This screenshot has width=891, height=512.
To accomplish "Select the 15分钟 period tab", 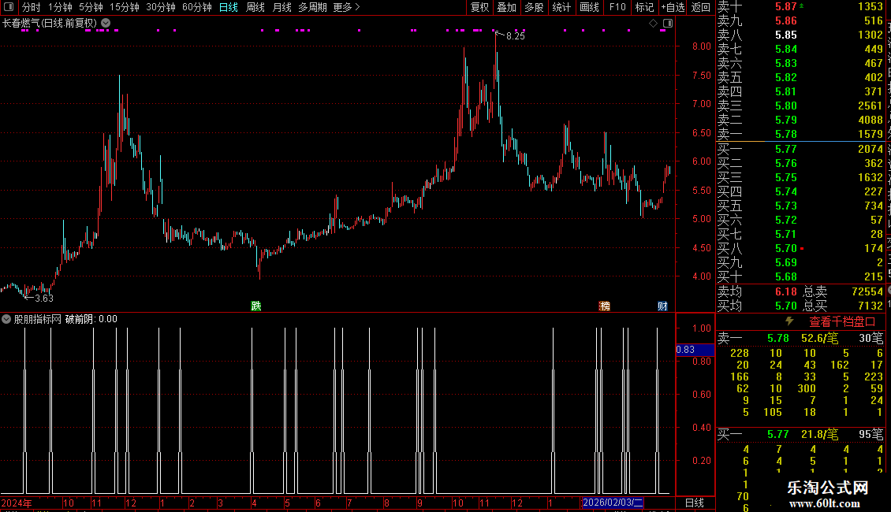I will click(x=125, y=7).
